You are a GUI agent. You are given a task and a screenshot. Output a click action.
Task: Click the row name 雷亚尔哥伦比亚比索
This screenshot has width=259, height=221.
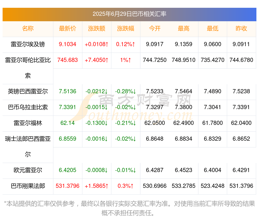[28, 68]
